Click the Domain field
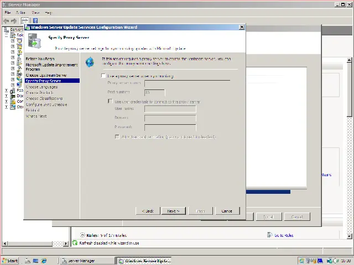 (170, 118)
